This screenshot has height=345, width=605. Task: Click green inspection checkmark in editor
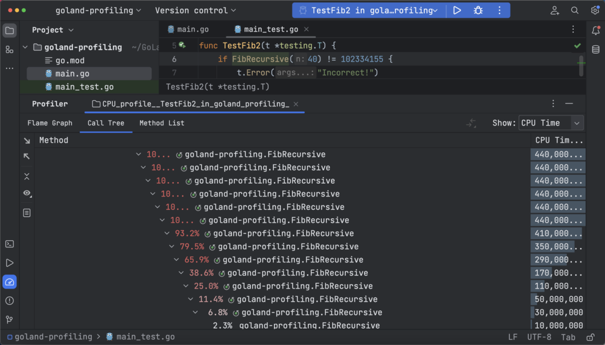577,46
